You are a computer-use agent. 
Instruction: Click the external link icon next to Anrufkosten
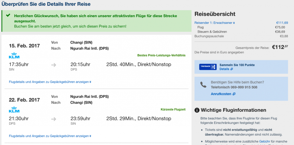coord(234,94)
